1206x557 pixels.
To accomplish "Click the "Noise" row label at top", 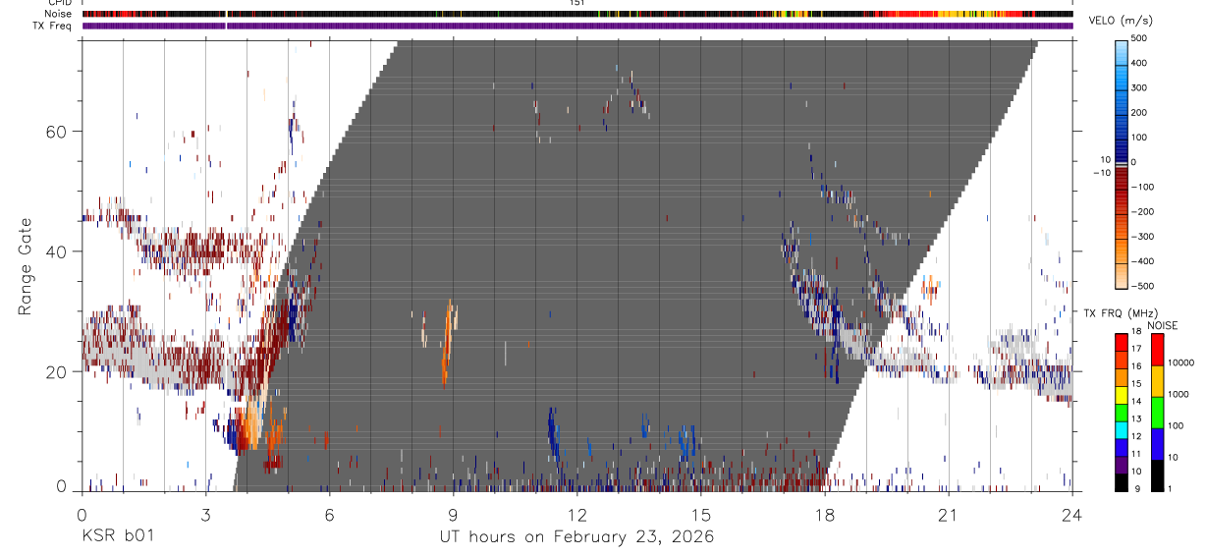I will [x=59, y=14].
